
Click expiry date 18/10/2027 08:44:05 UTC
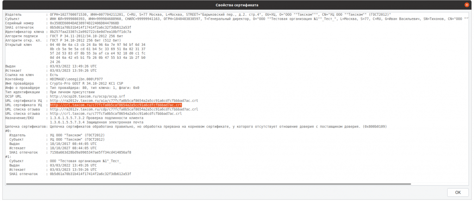click(74, 148)
